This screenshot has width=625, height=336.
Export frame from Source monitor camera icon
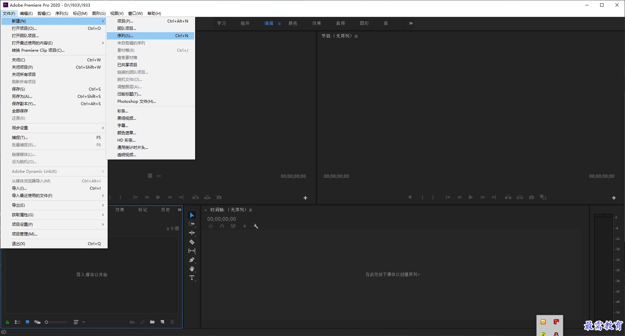(219, 197)
